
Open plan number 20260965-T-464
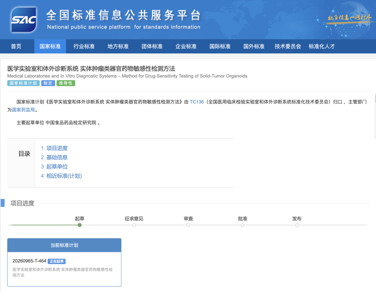coord(29,261)
